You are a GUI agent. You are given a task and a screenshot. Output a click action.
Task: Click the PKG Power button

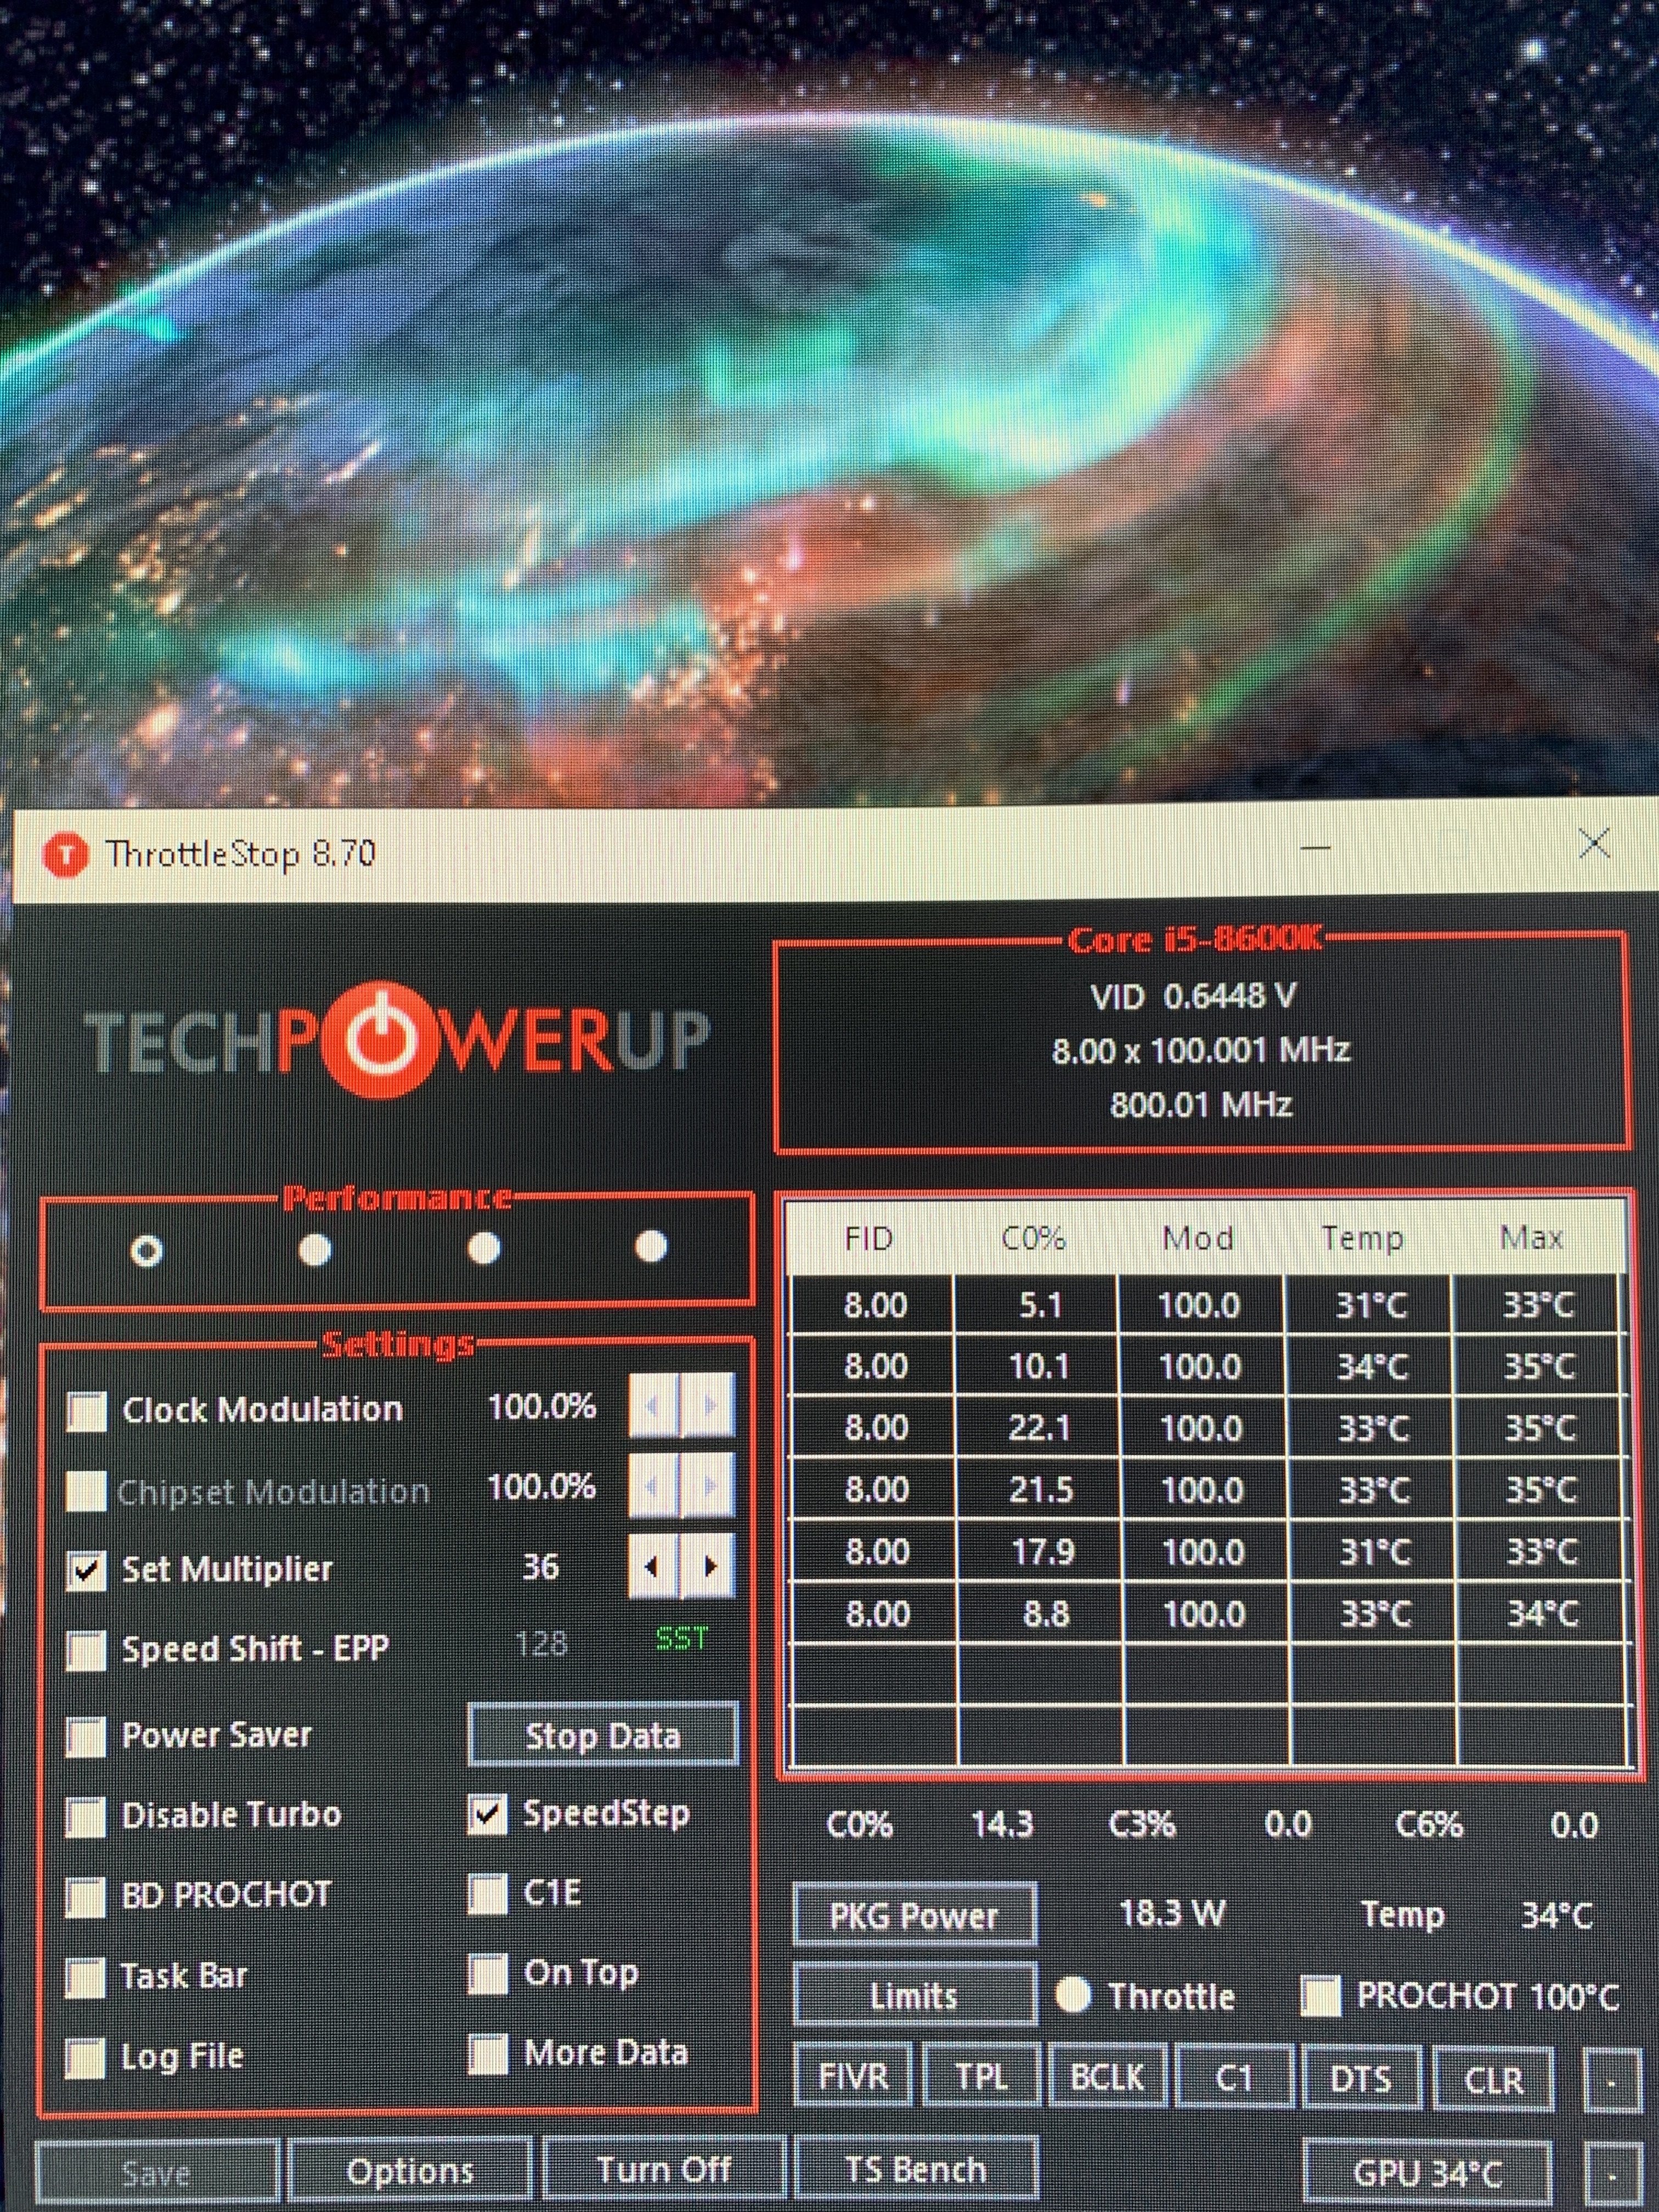tap(914, 1914)
